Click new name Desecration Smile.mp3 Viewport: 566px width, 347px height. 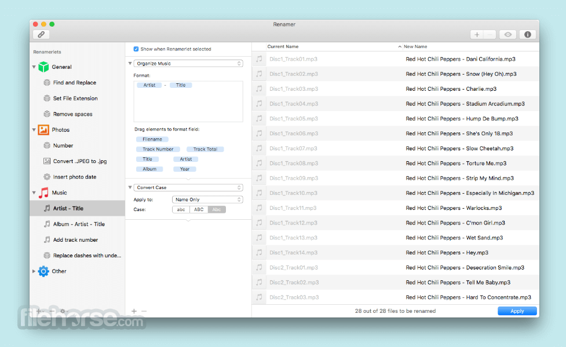(x=465, y=268)
